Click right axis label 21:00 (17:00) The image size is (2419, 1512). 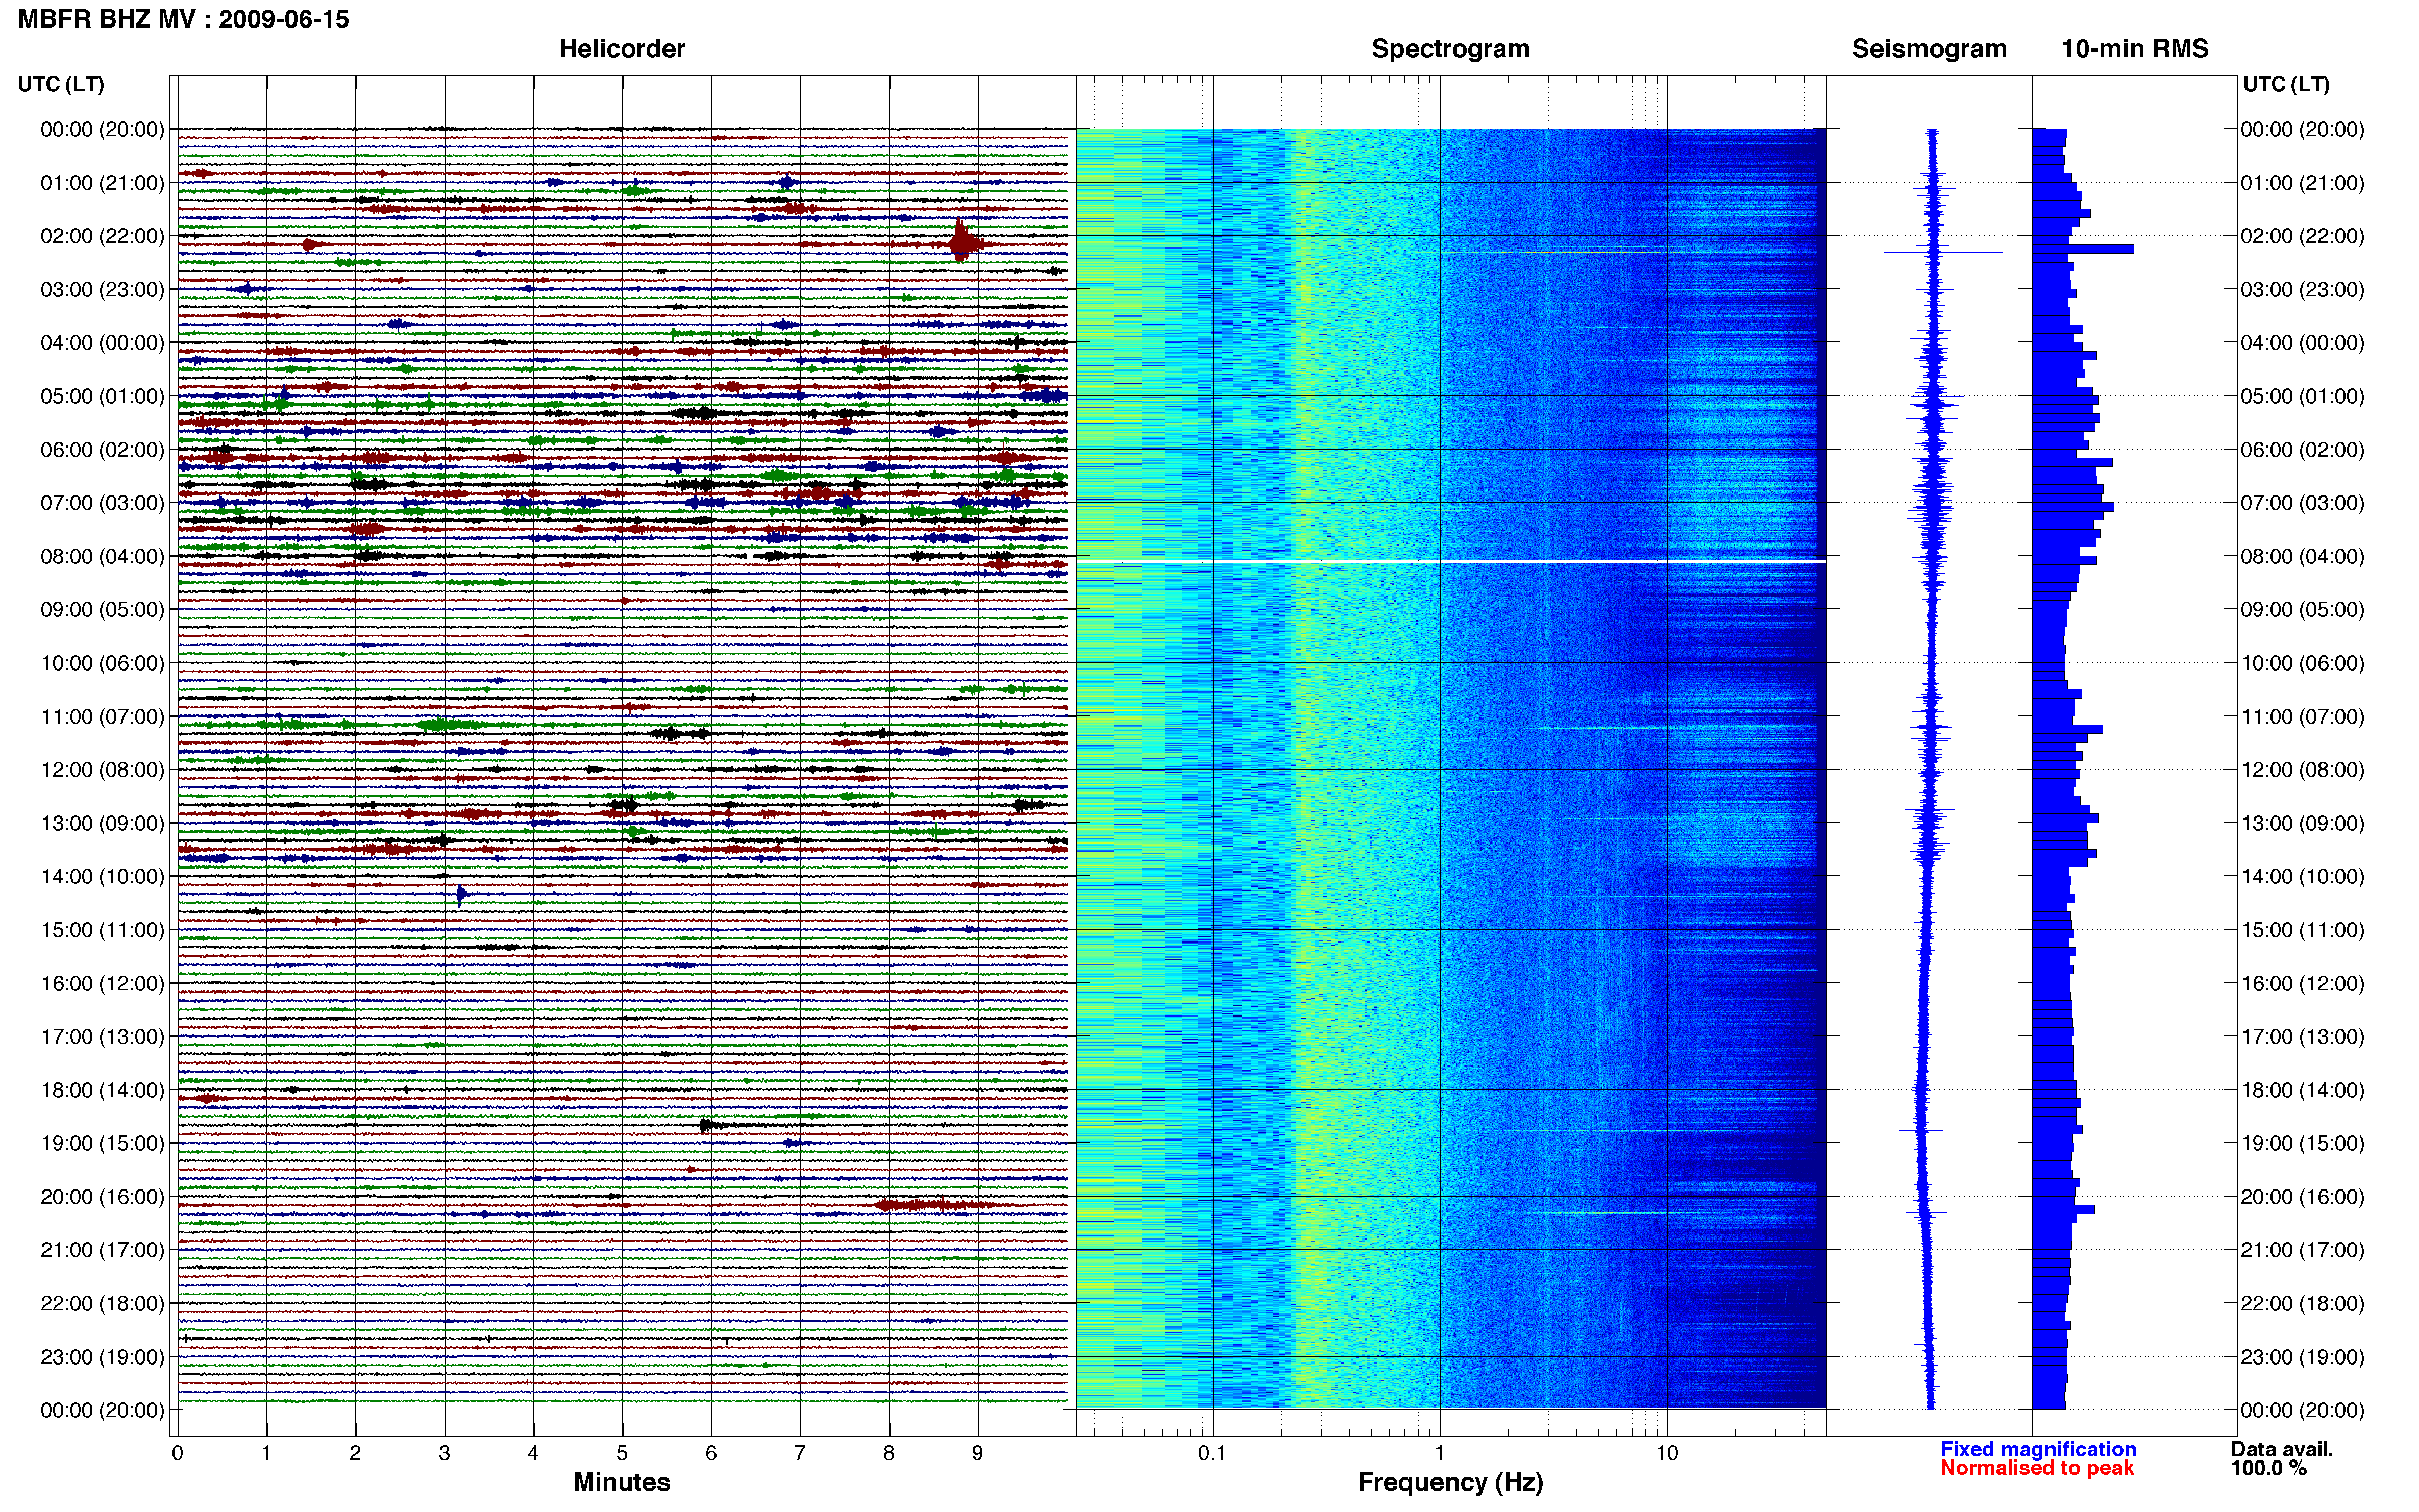click(x=2303, y=1250)
